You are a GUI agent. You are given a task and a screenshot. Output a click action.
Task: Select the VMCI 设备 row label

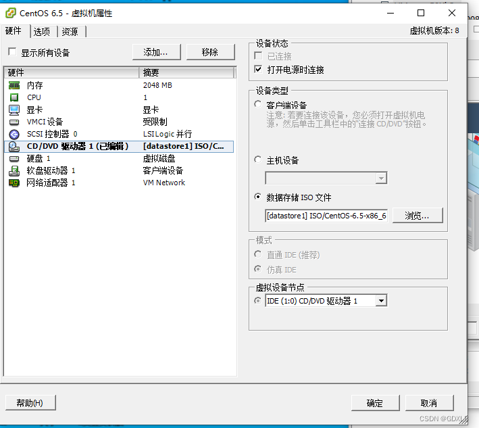(45, 122)
